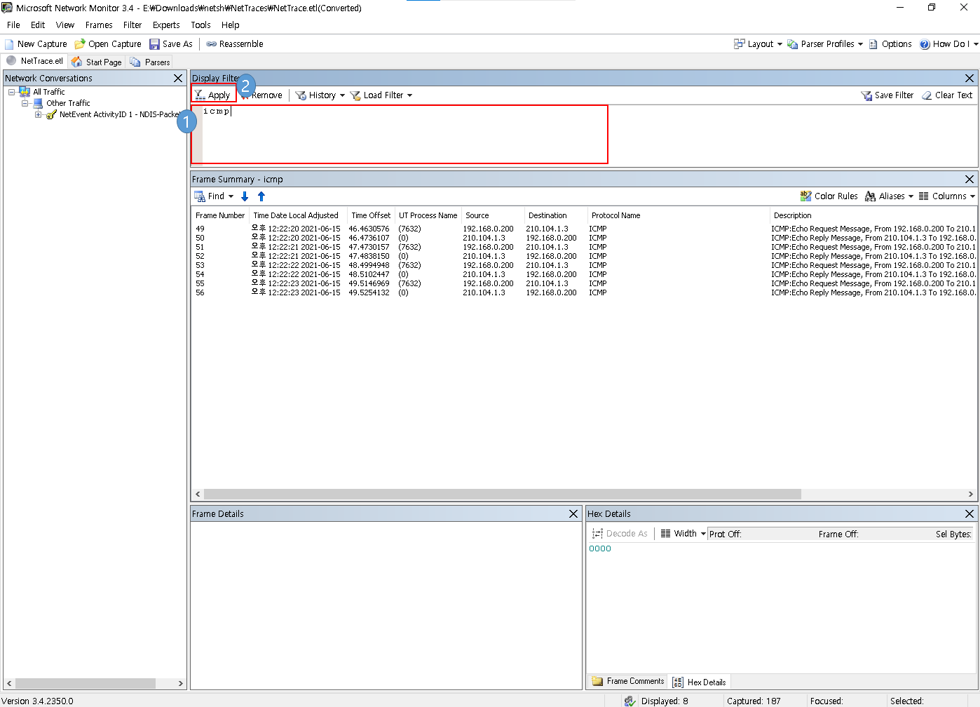The width and height of the screenshot is (980, 707).
Task: Switch to the Parsers tab
Action: (x=150, y=62)
